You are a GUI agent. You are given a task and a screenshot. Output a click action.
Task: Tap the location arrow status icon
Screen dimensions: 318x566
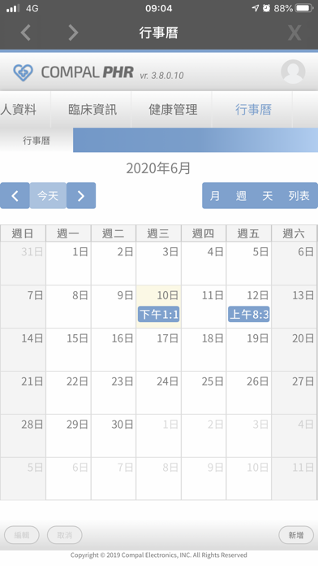256,8
